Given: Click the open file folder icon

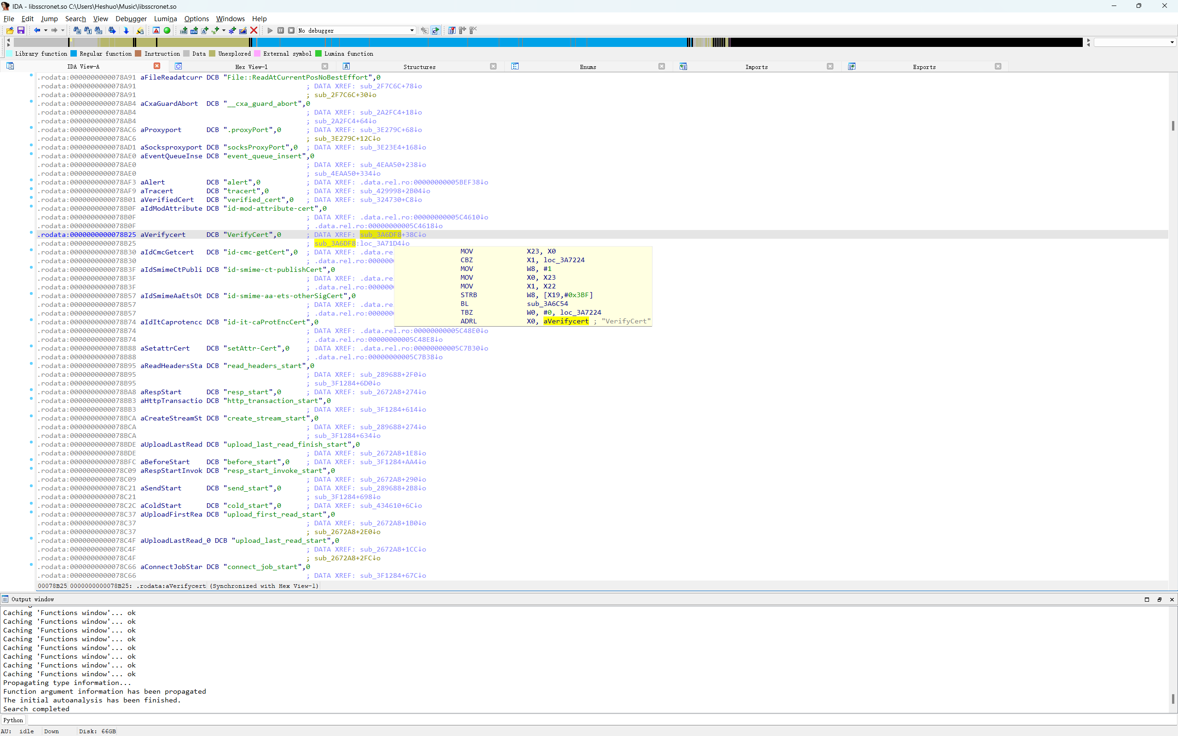Looking at the screenshot, I should pos(10,30).
